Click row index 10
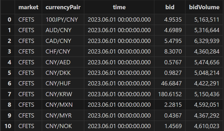 [8, 126]
